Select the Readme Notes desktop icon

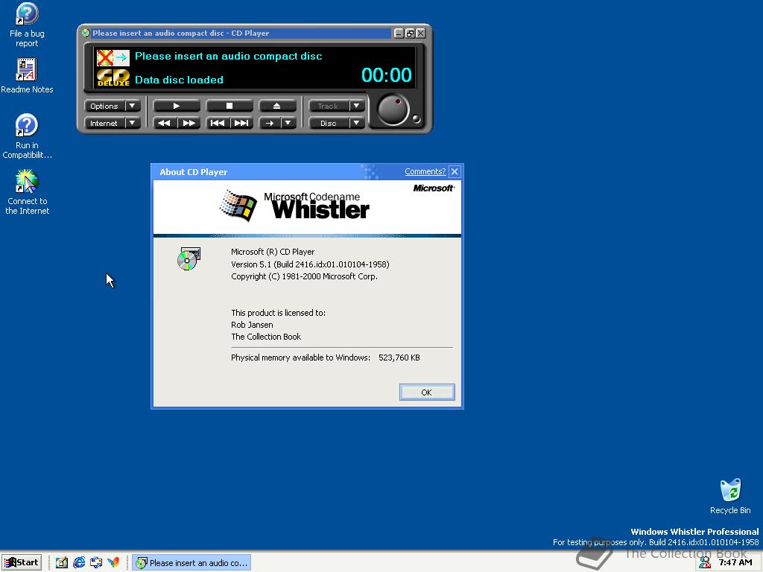click(27, 76)
